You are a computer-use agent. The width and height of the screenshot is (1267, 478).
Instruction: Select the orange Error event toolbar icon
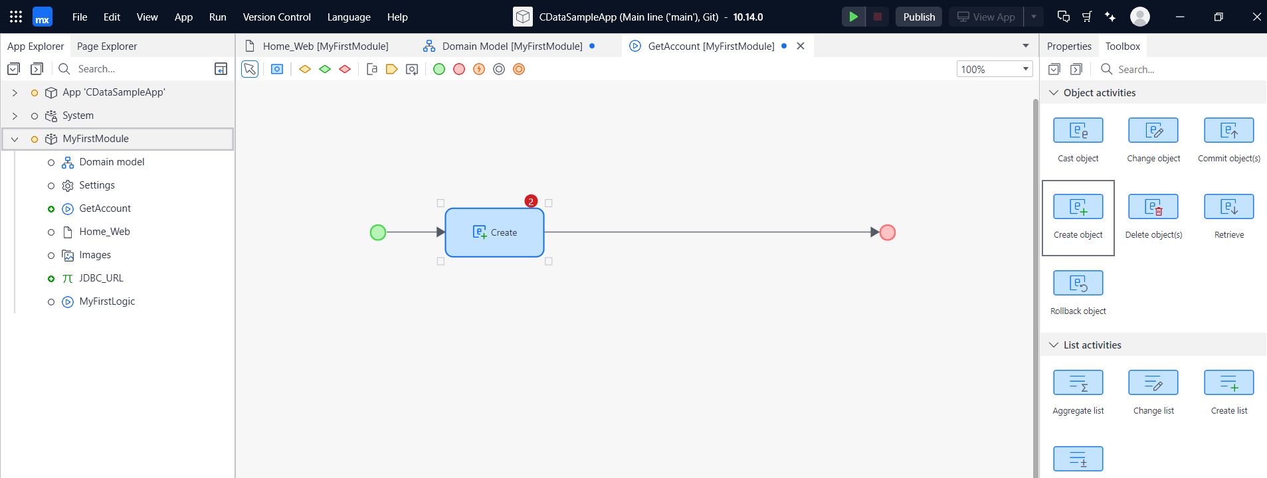point(479,69)
